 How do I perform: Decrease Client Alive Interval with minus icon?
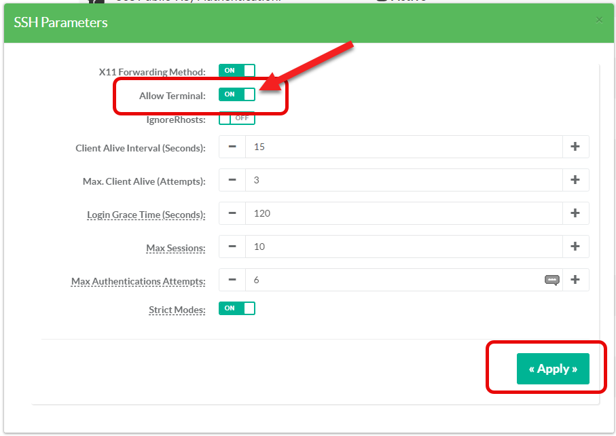(x=232, y=147)
